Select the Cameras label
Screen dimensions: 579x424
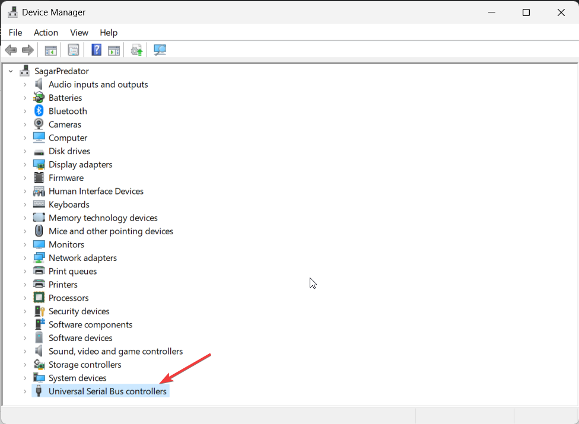pyautogui.click(x=65, y=125)
